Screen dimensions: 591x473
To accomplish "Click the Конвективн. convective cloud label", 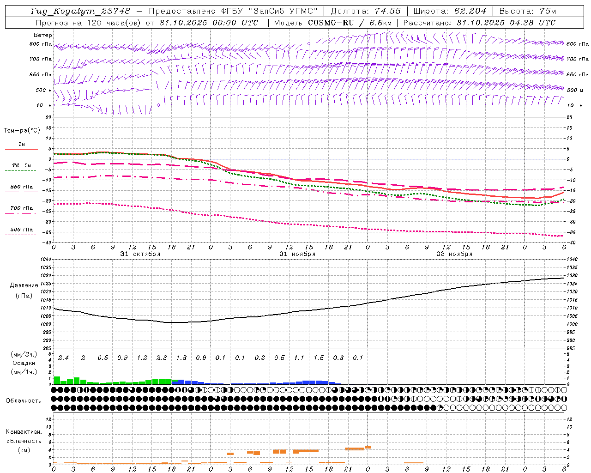I will point(24,432).
